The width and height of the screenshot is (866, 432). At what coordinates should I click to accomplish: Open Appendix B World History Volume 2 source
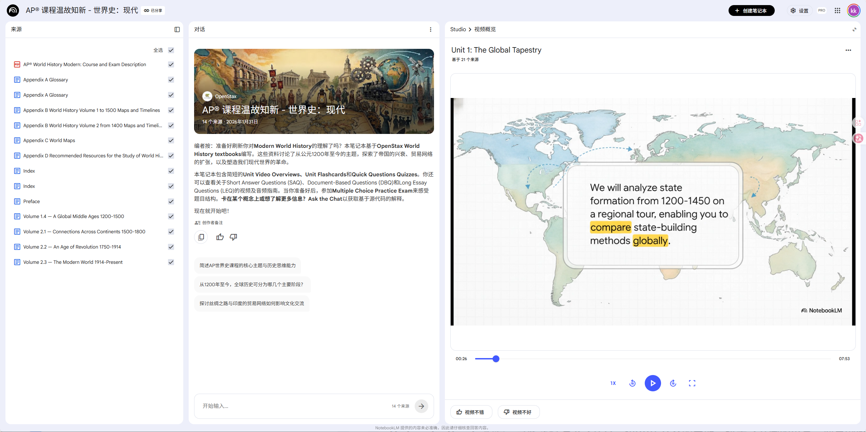[92, 125]
